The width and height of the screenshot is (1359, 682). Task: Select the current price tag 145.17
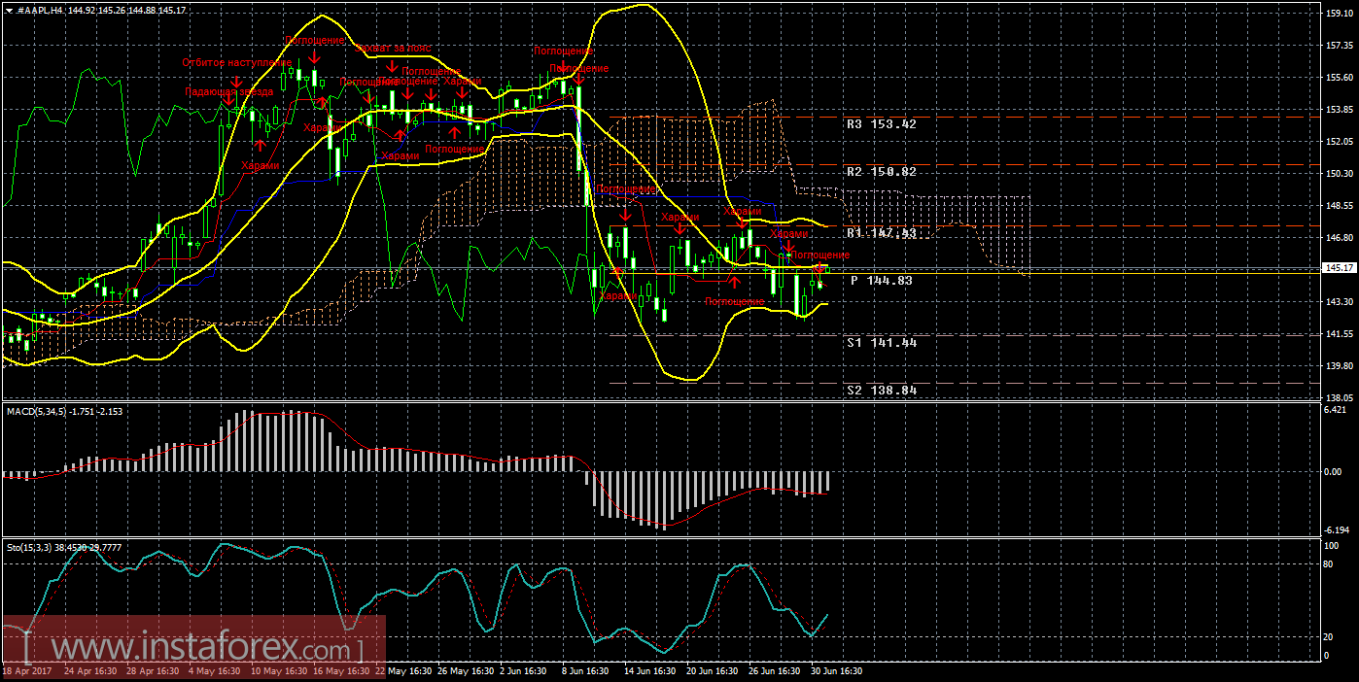pyautogui.click(x=1340, y=268)
